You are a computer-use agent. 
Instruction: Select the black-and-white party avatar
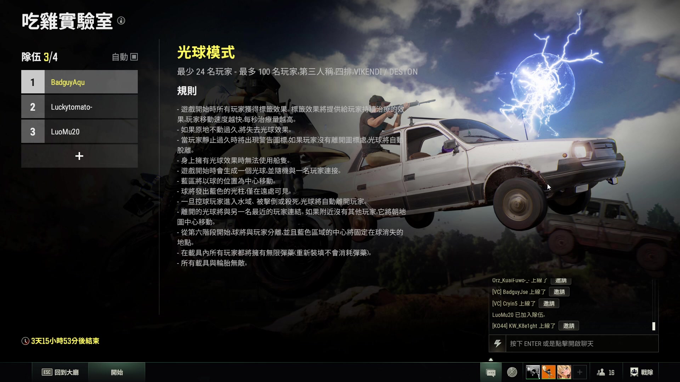(x=533, y=372)
